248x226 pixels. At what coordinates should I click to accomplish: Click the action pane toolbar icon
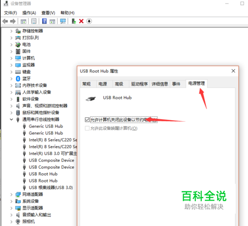tap(53, 21)
